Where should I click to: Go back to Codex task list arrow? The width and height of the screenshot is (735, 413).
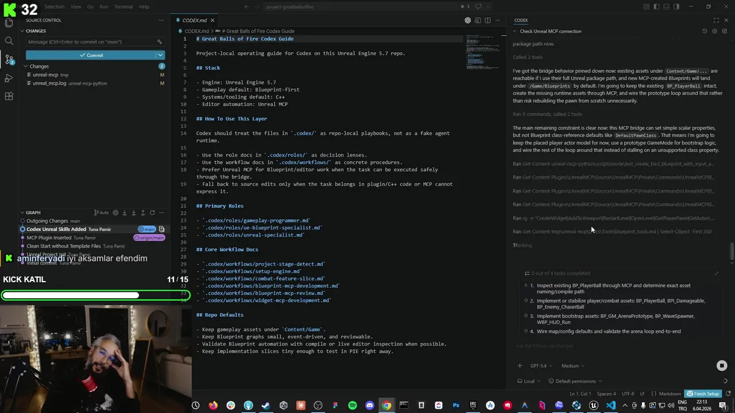[514, 31]
